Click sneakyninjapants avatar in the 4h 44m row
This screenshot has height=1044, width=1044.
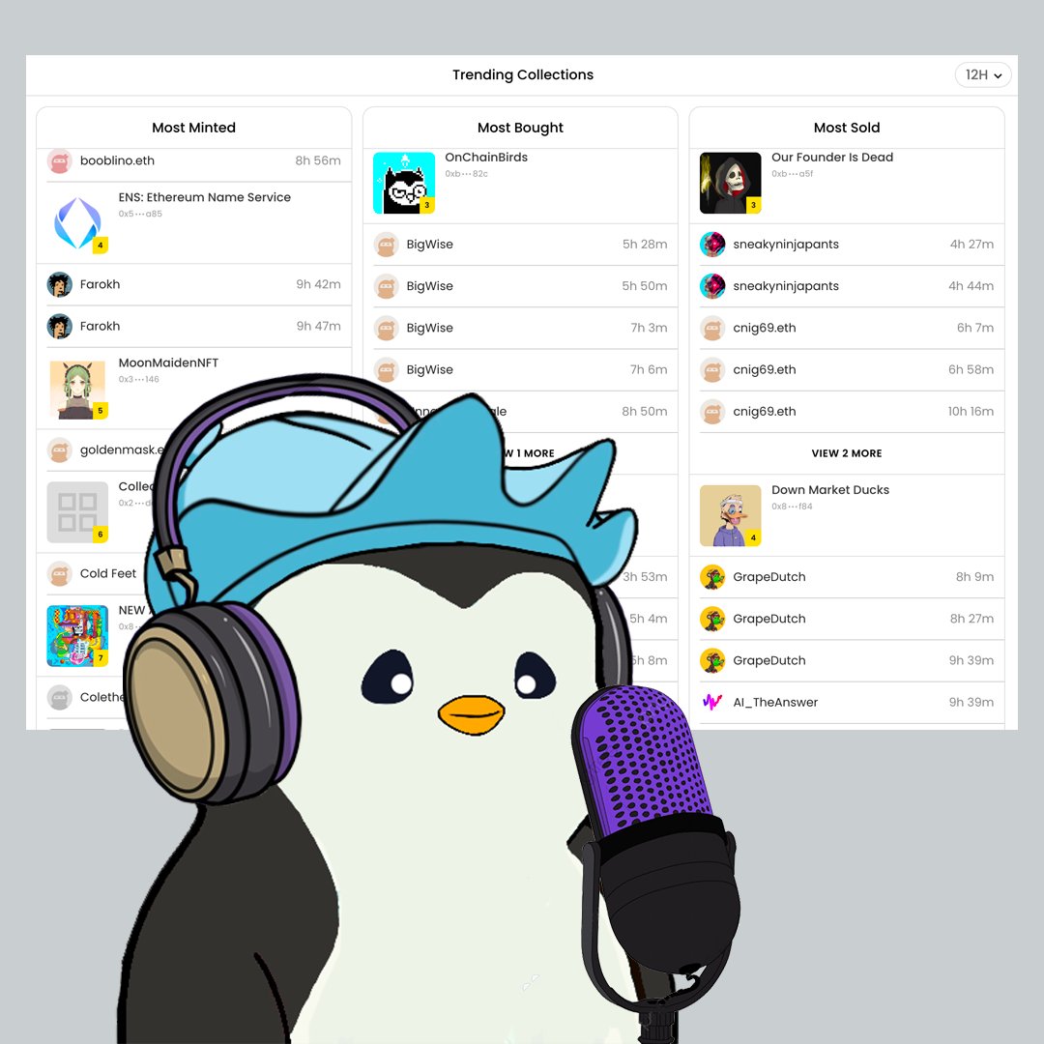click(x=712, y=286)
